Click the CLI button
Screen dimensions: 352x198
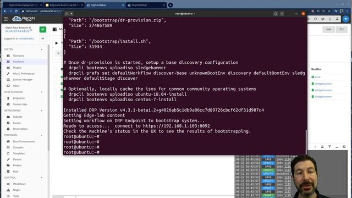(x=342, y=29)
